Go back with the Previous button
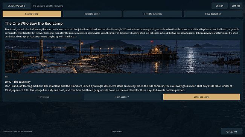This screenshot has width=245, height=137. tap(43, 97)
